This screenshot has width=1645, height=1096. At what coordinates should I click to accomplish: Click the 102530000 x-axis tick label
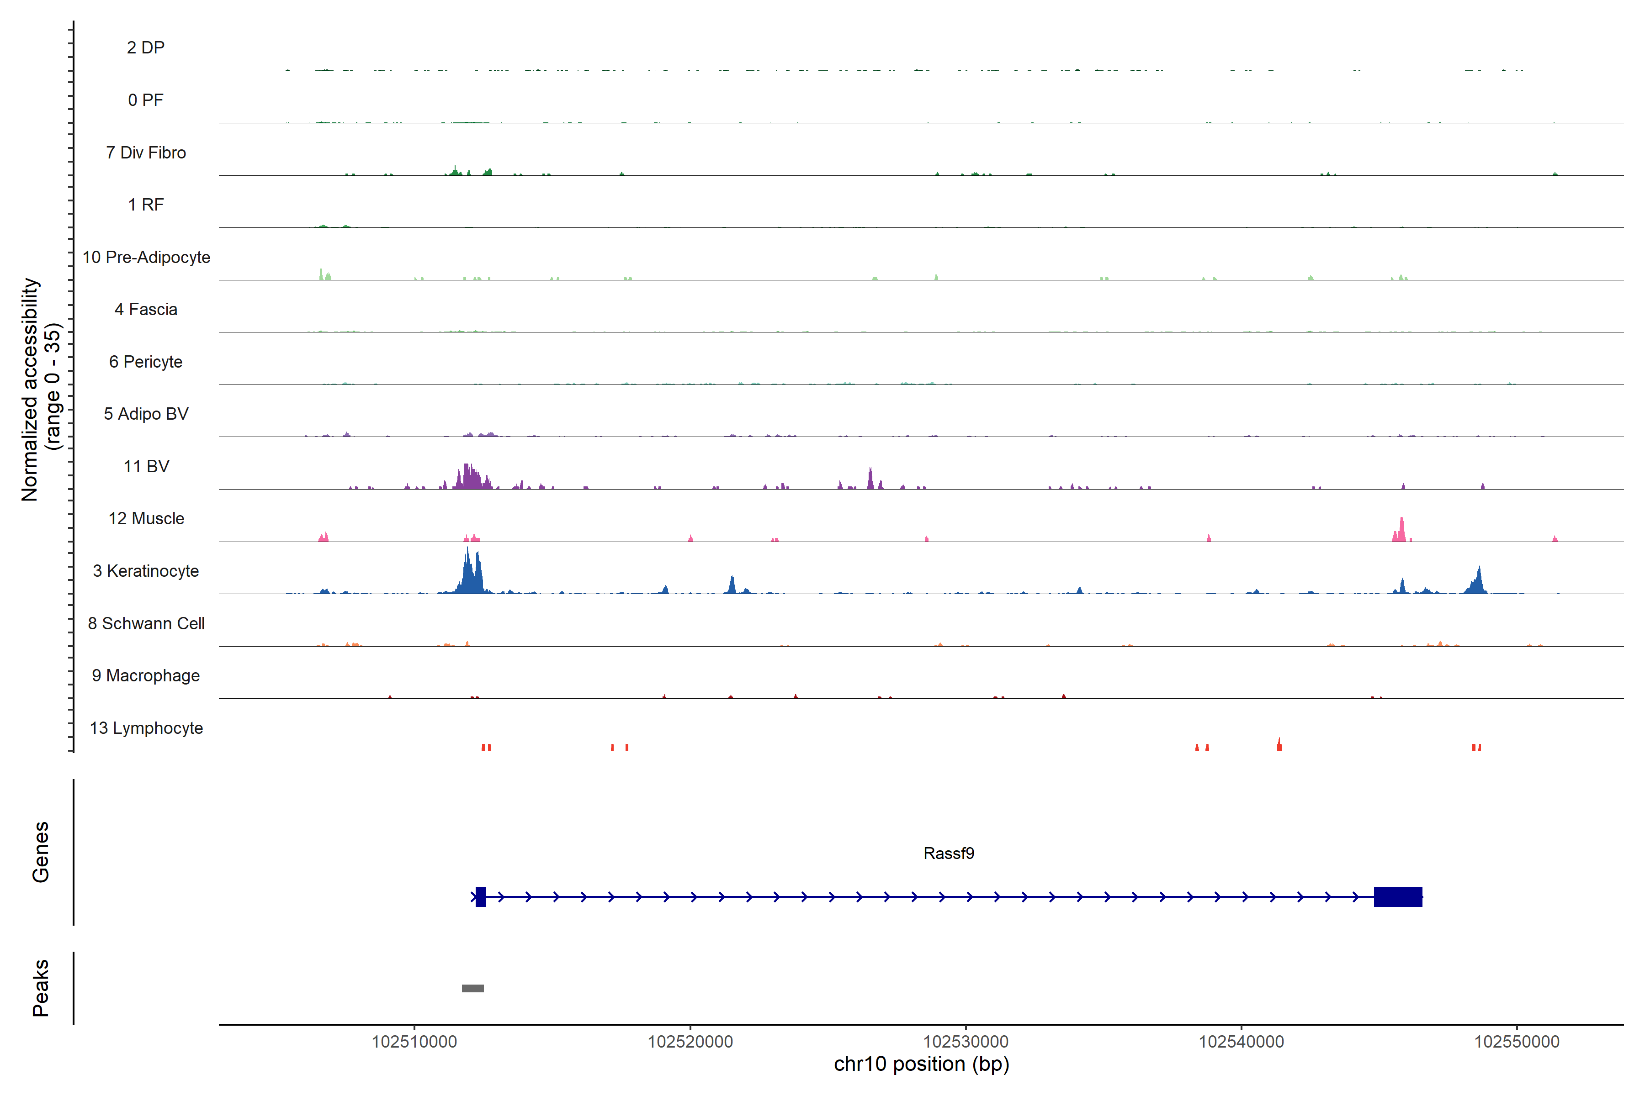pyautogui.click(x=966, y=1042)
